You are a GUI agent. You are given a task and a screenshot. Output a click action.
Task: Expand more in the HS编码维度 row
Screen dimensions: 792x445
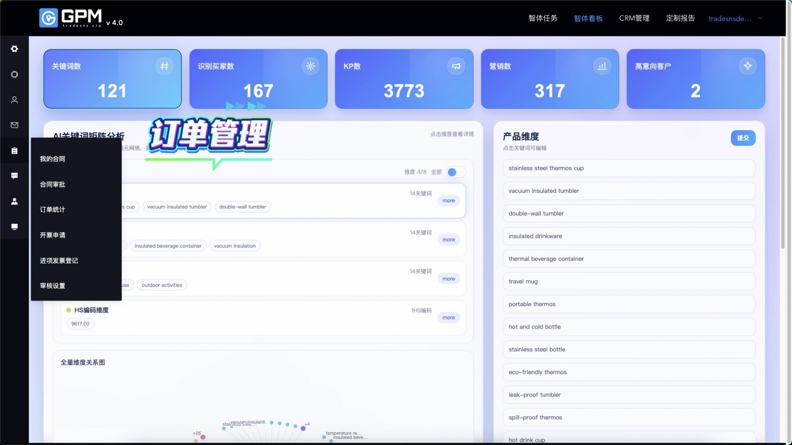448,318
